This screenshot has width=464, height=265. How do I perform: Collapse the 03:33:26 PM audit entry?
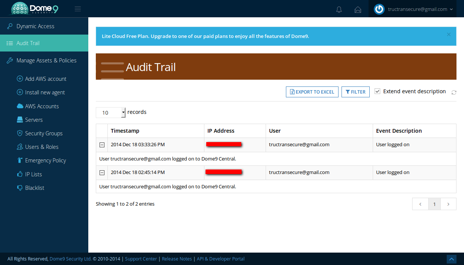102,145
